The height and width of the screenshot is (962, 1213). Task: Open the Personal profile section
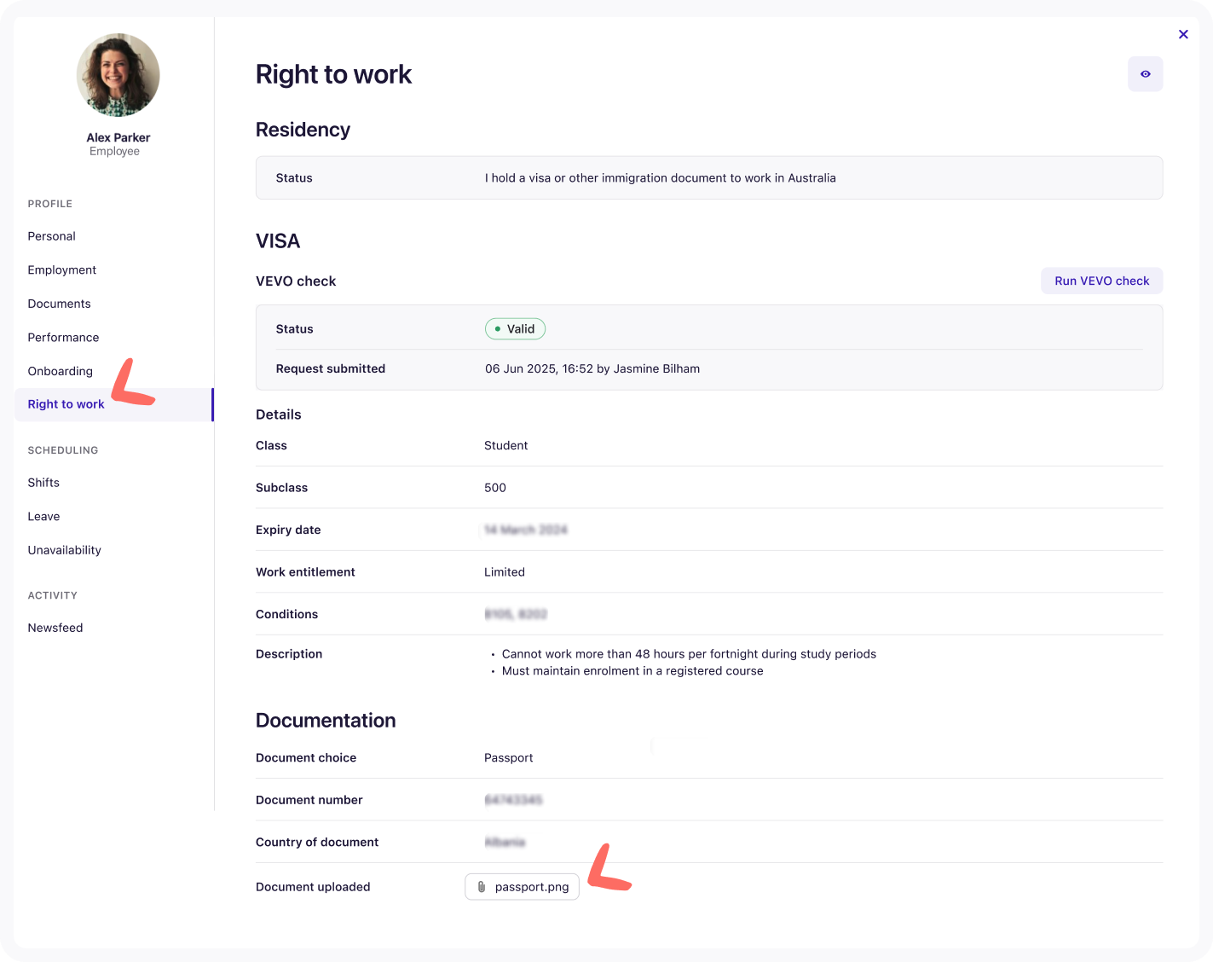(x=51, y=236)
